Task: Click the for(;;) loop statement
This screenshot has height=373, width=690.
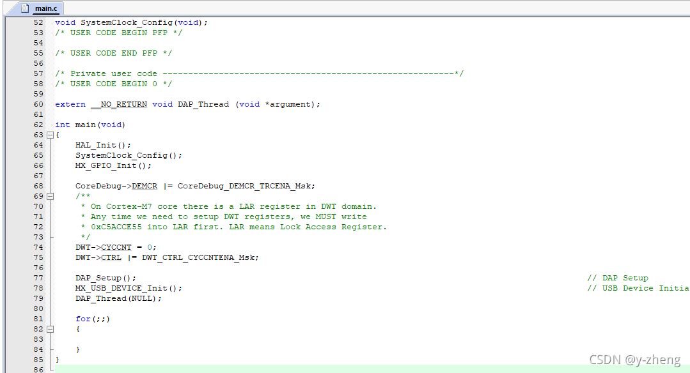Action: pyautogui.click(x=93, y=319)
